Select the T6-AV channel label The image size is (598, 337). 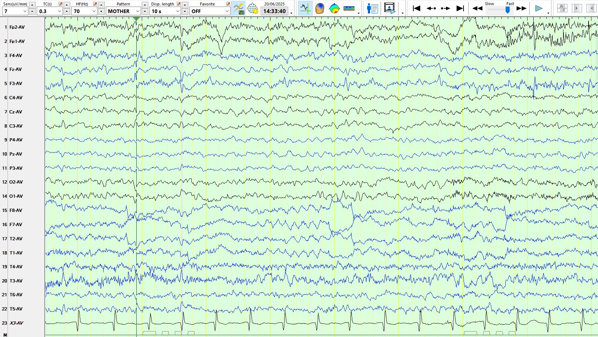tap(16, 295)
